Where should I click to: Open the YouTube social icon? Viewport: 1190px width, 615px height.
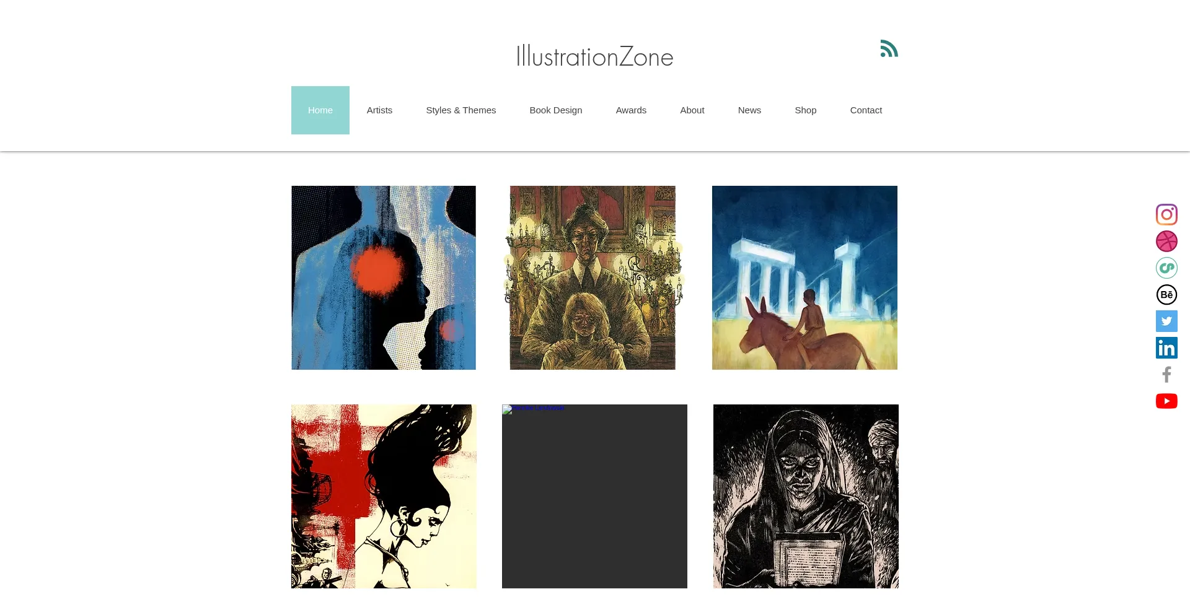coord(1166,401)
